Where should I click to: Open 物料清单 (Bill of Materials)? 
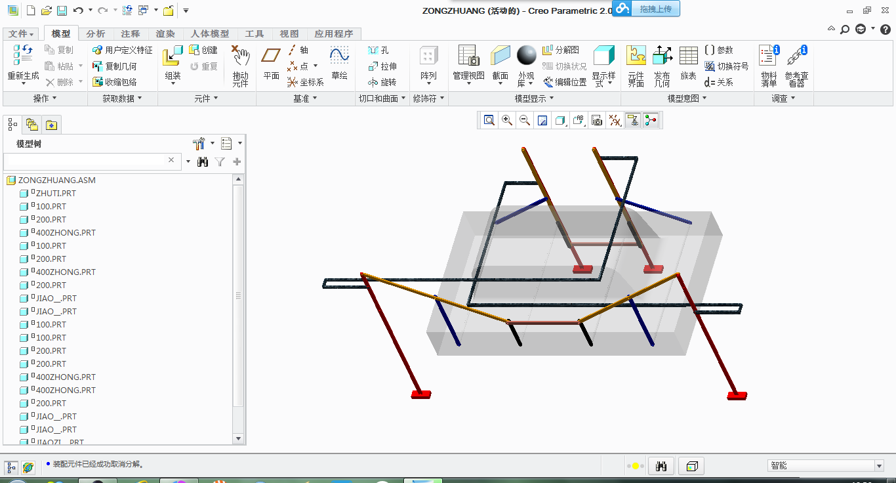[769, 66]
